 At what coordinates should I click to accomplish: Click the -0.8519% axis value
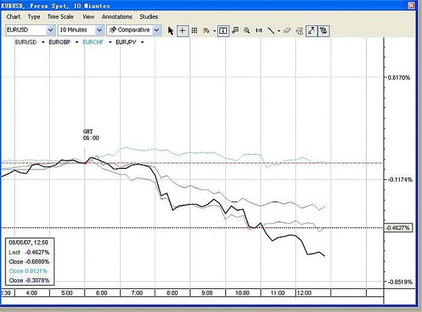pyautogui.click(x=400, y=282)
